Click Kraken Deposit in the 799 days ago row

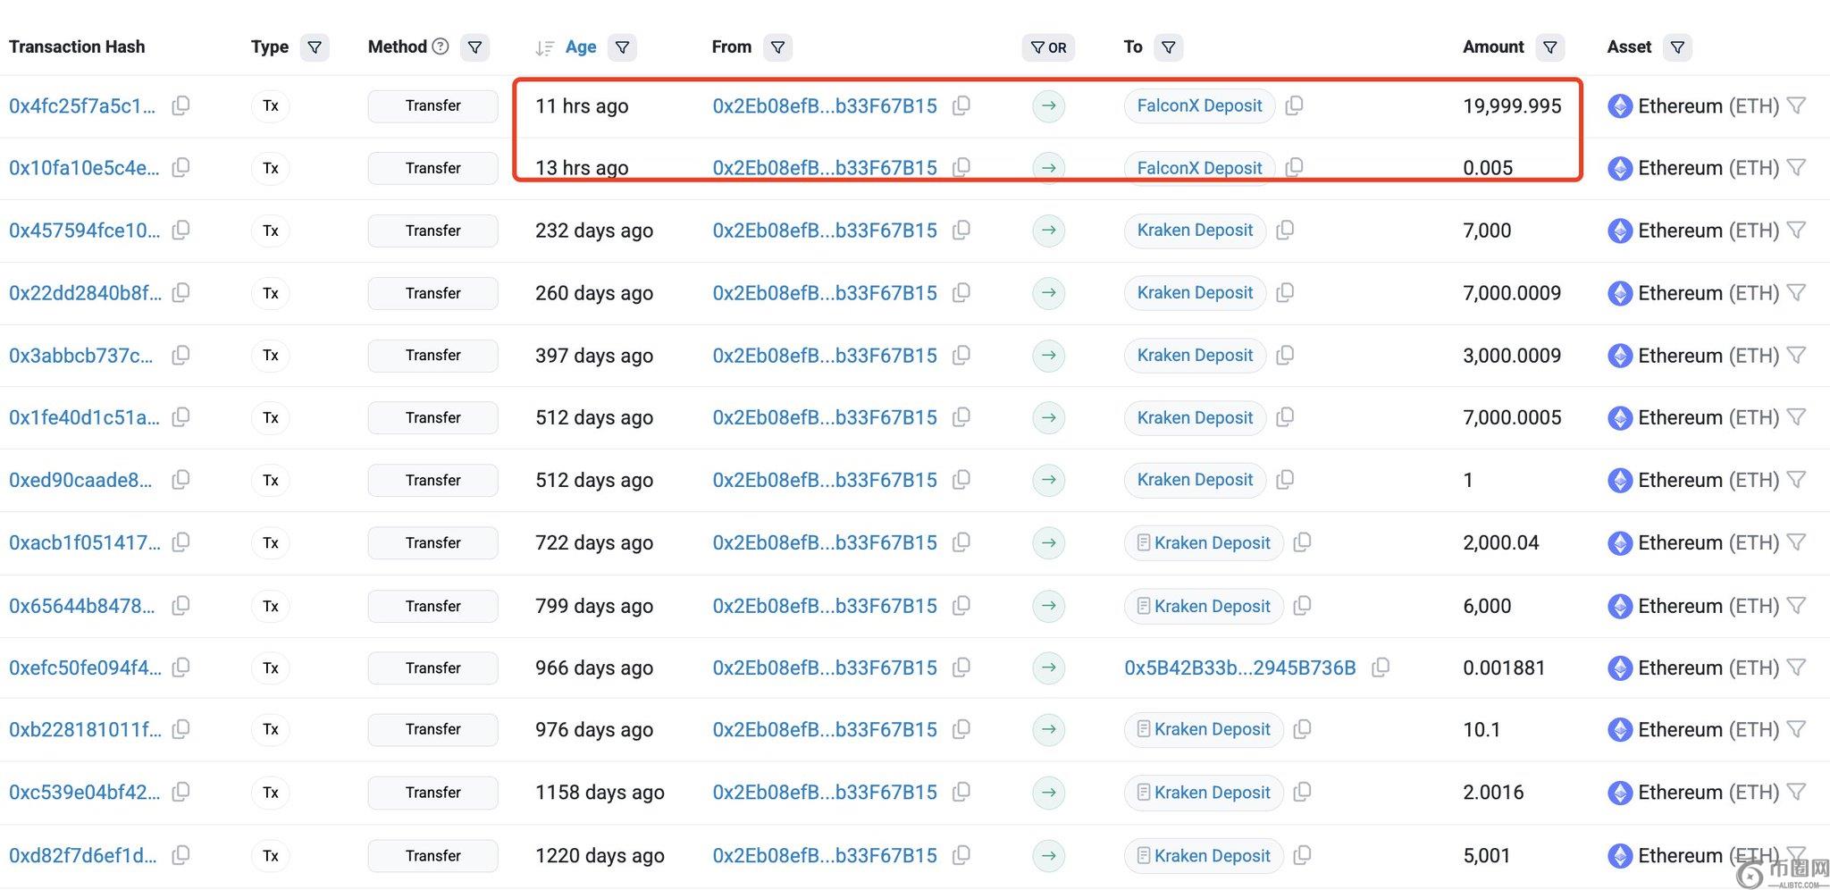pos(1212,606)
